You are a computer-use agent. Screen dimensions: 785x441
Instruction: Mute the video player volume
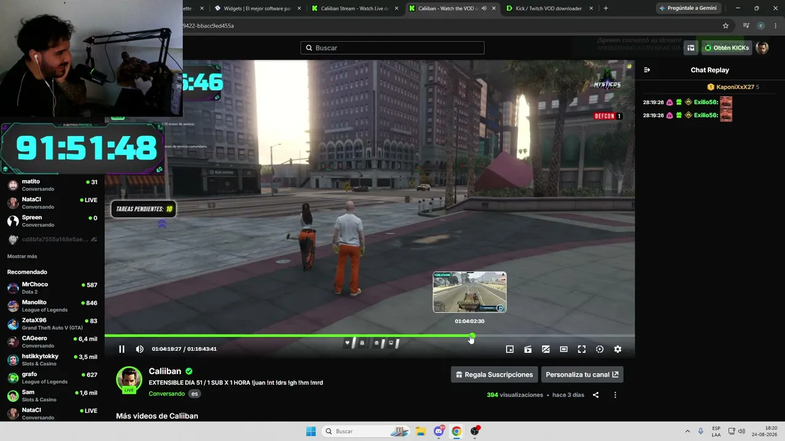(x=140, y=349)
